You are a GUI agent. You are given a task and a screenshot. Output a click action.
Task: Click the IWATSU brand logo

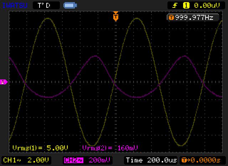15,6
